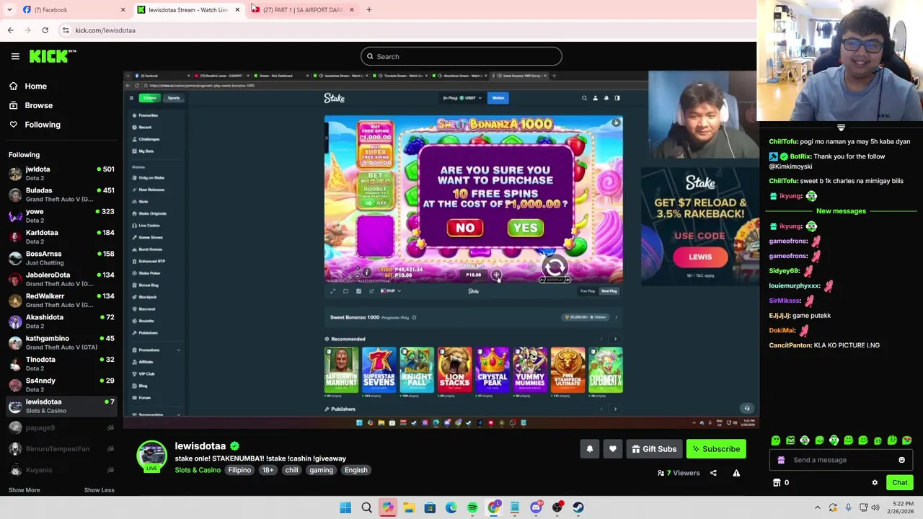Open chat settings gear
Image resolution: width=923 pixels, height=519 pixels.
875,483
